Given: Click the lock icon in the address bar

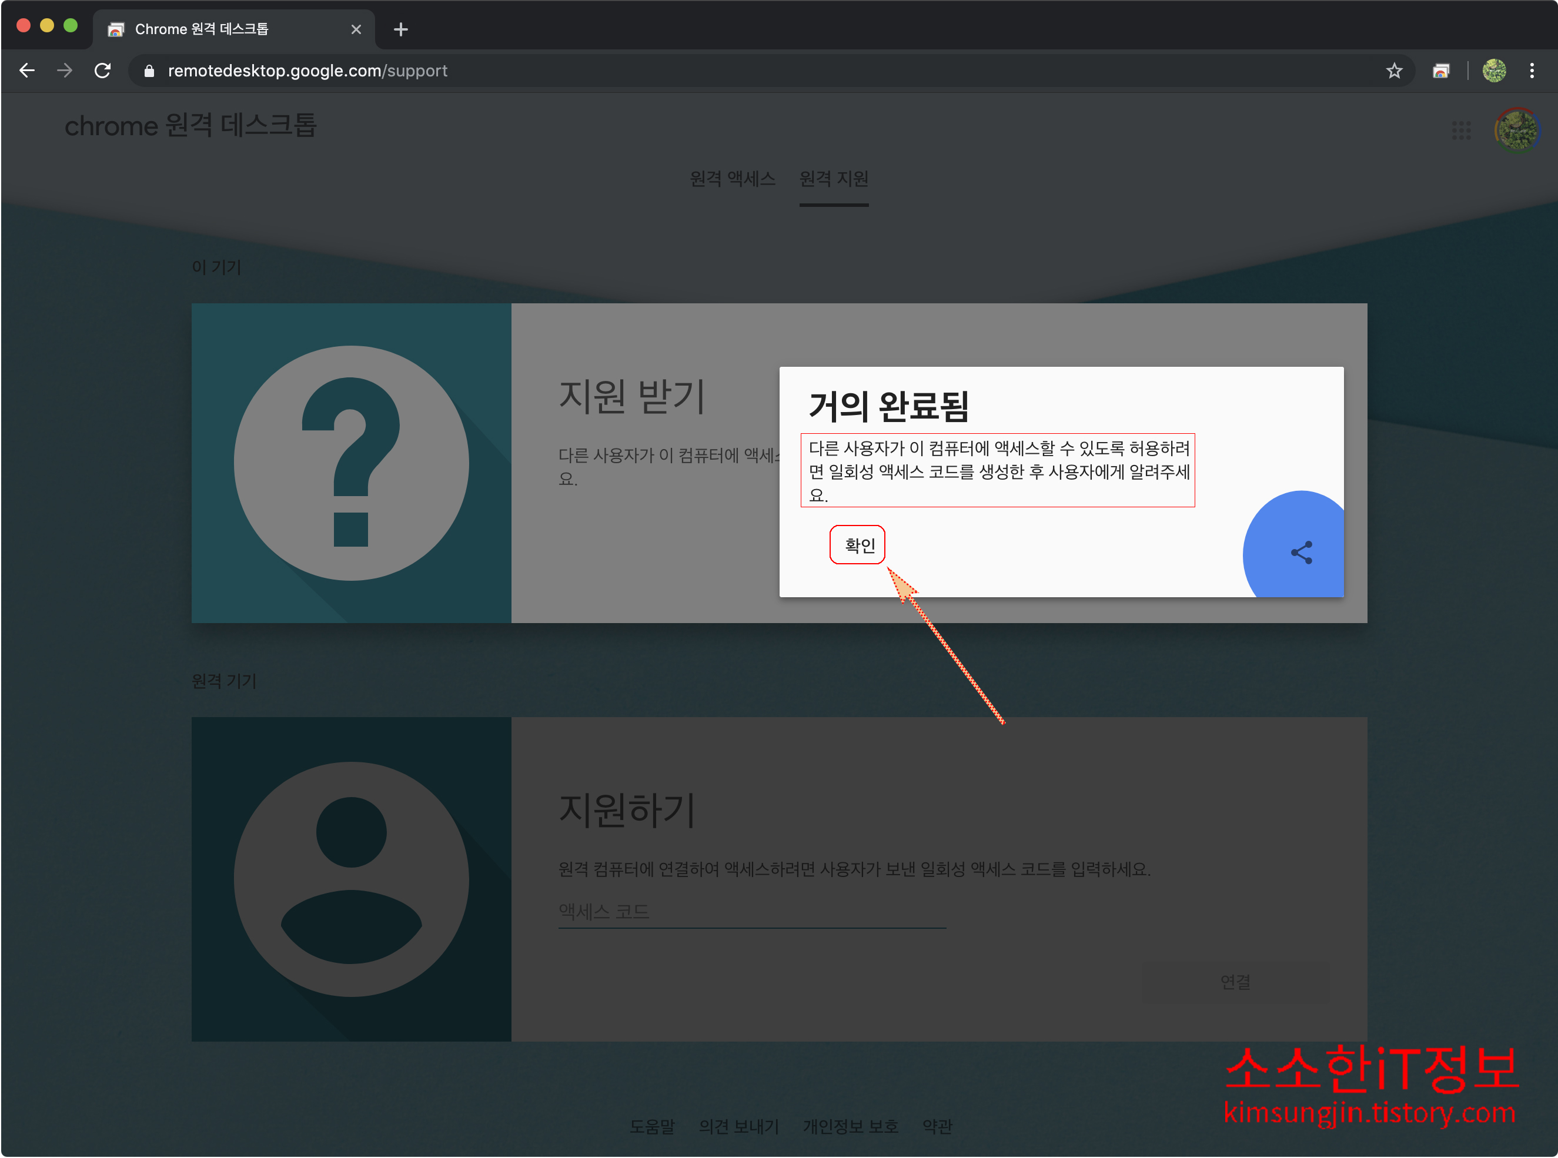Looking at the screenshot, I should click(149, 71).
